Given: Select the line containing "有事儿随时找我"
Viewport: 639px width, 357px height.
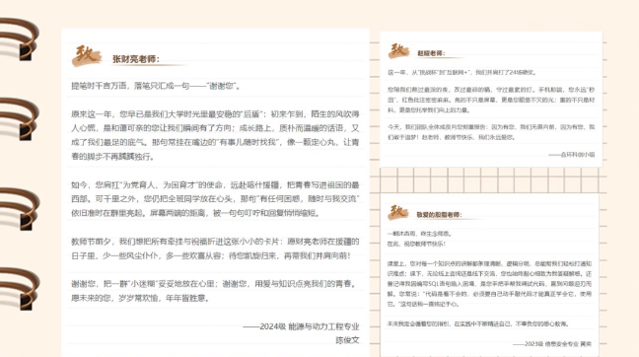Looking at the screenshot, I should coord(215,142).
